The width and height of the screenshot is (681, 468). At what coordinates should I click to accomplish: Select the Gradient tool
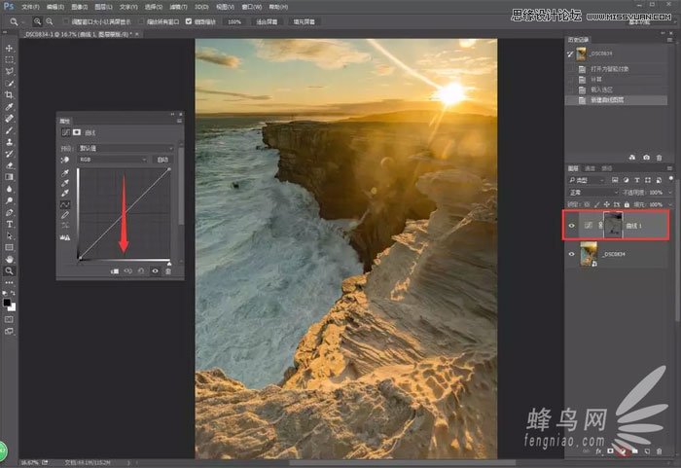(x=9, y=177)
